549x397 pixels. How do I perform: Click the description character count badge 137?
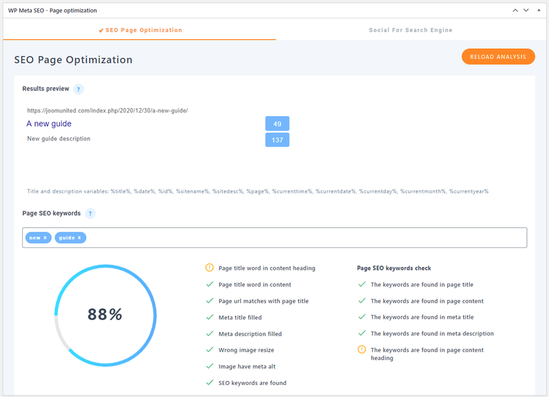point(277,140)
